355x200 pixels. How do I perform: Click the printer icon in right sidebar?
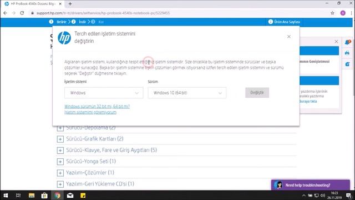click(x=347, y=53)
